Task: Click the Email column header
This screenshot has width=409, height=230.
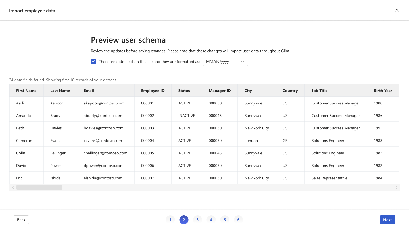Action: click(x=106, y=91)
